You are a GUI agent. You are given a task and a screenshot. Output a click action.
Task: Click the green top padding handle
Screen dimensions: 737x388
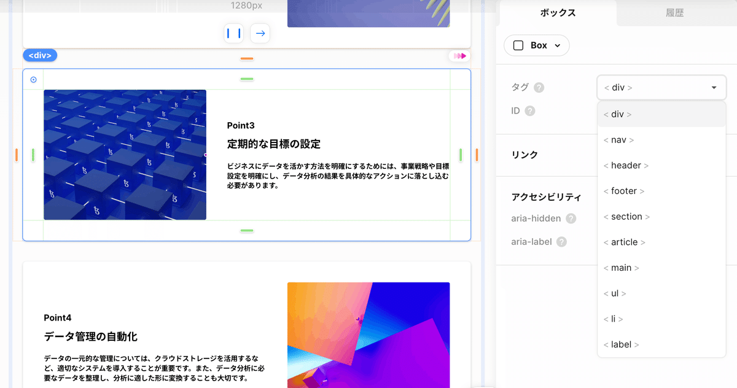[247, 79]
